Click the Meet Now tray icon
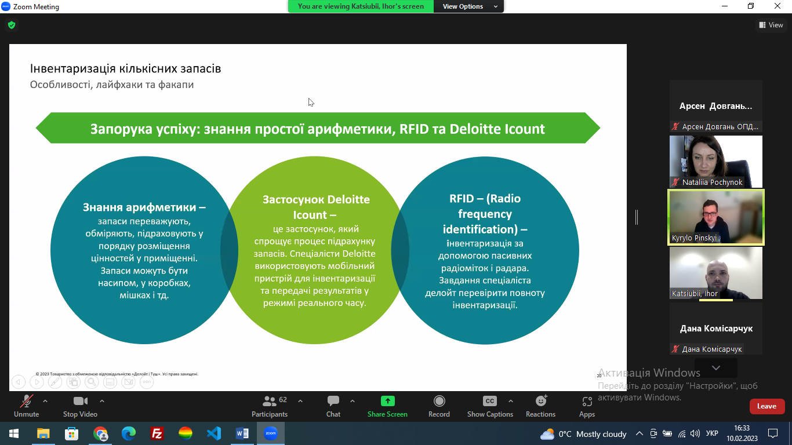The image size is (792, 445). [x=653, y=433]
